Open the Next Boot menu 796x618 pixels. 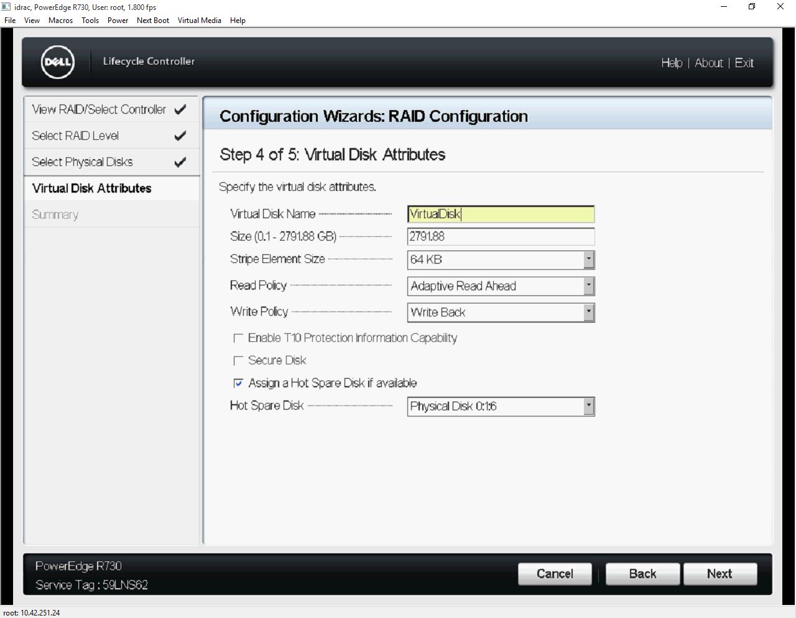pyautogui.click(x=153, y=20)
